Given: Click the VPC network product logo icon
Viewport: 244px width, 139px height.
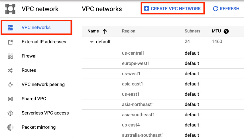Looking at the screenshot, I should [10, 9].
